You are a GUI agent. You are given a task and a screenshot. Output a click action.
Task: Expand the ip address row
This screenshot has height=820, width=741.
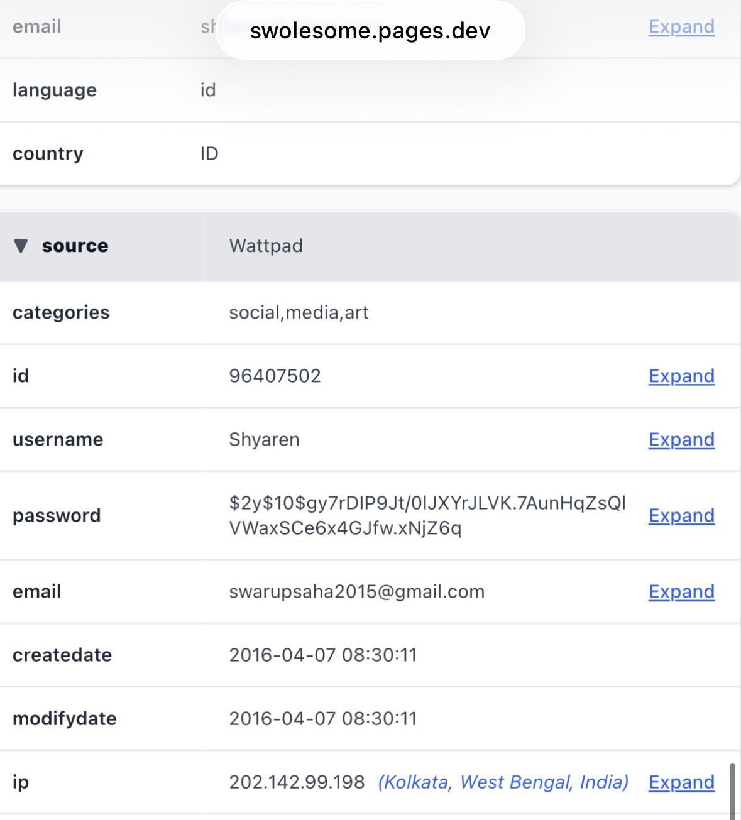(x=681, y=782)
